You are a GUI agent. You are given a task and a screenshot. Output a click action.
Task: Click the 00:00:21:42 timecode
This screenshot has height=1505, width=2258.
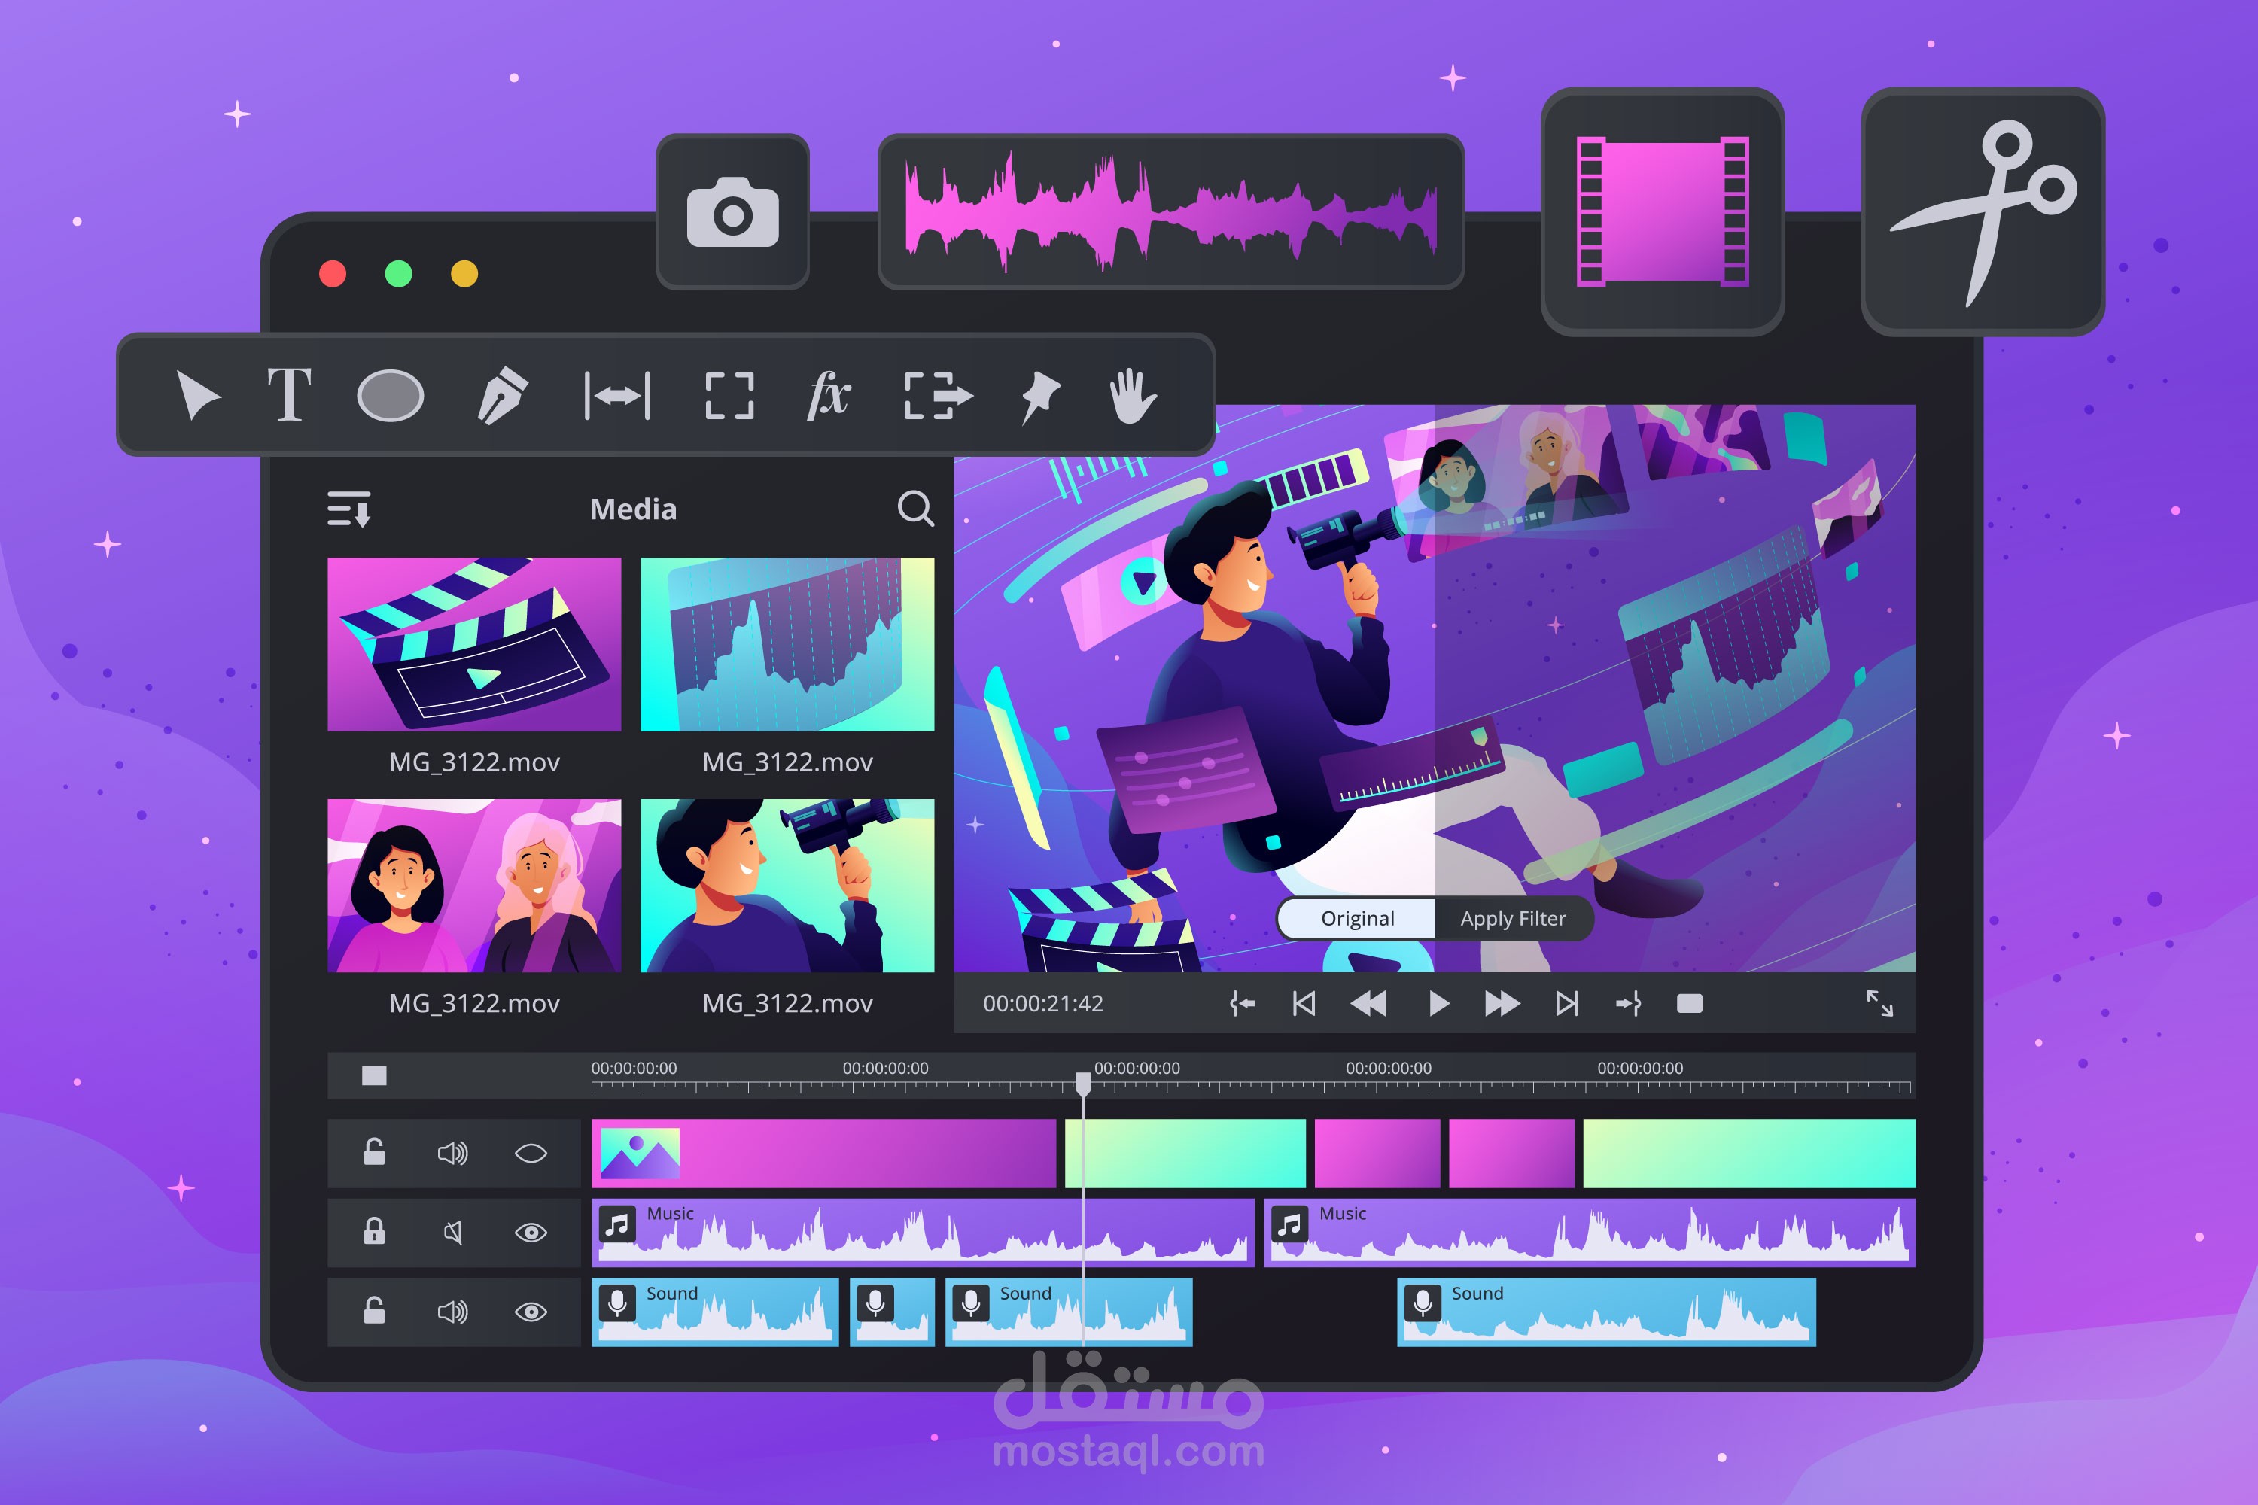1043,1004
